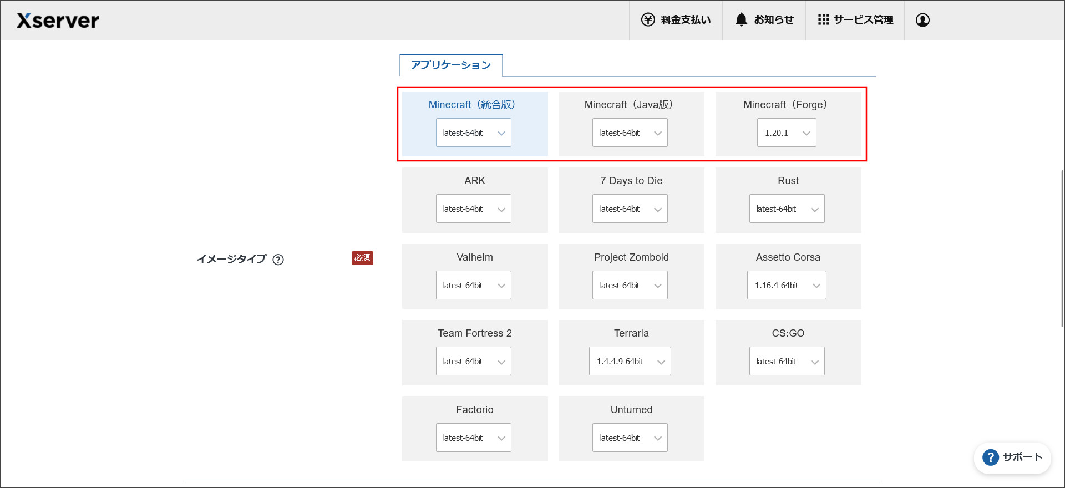Image resolution: width=1065 pixels, height=488 pixels.
Task: Select the CS:GO application title
Action: click(x=788, y=333)
